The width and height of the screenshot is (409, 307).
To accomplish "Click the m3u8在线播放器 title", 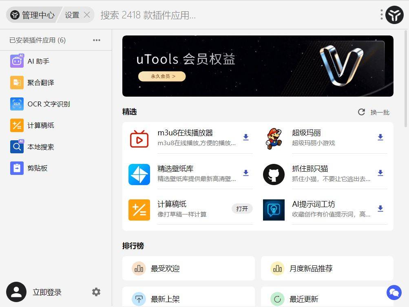I will click(x=185, y=133).
